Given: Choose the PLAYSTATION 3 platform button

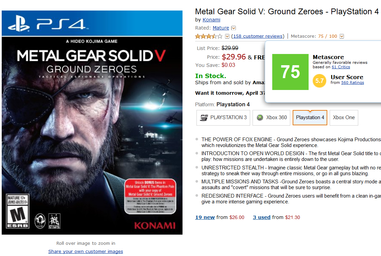Looking at the screenshot, I should [223, 117].
